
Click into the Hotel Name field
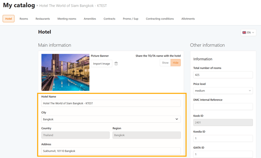[x=111, y=103]
